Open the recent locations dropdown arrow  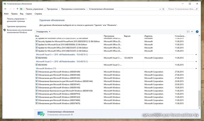click(14, 9)
